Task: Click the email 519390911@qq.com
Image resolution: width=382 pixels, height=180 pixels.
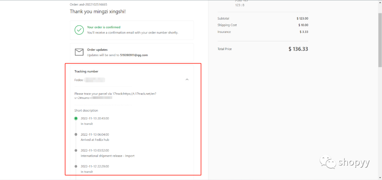Action: (134, 55)
